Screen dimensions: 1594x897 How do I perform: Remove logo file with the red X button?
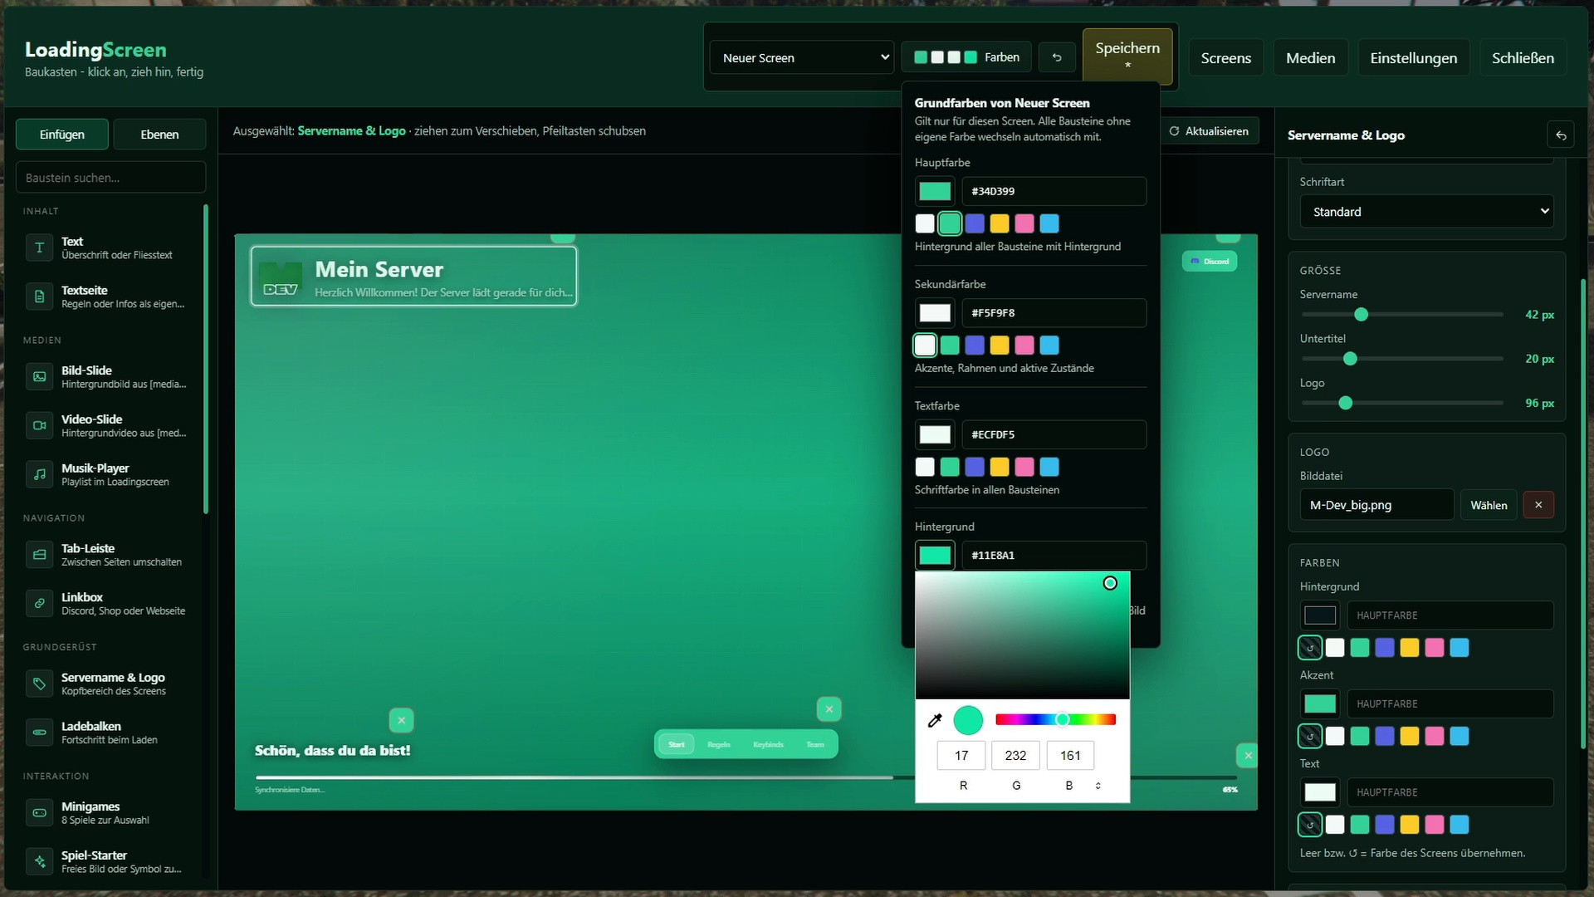(1538, 505)
